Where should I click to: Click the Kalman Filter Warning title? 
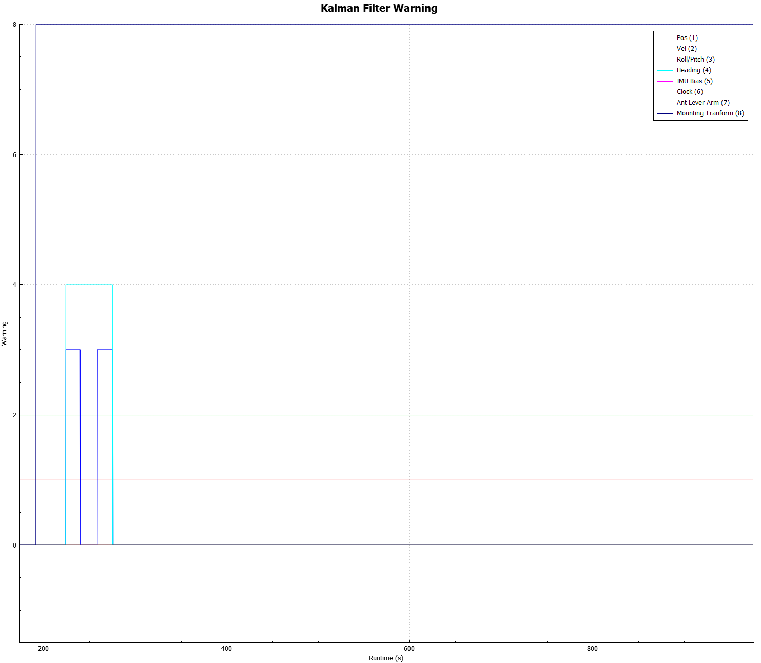pos(379,8)
